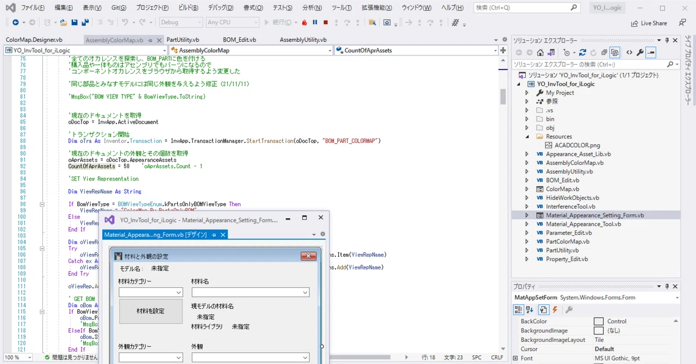Click the Property Pages wrench icon in Properties panel
Screen dimensions: 696x364
click(569, 310)
